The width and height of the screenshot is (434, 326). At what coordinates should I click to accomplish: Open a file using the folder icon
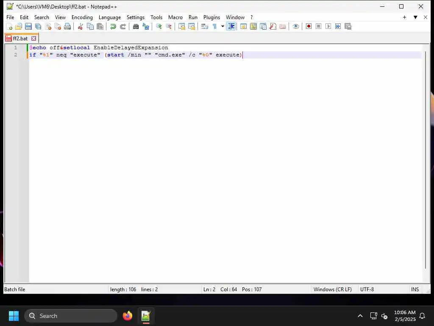pyautogui.click(x=19, y=27)
